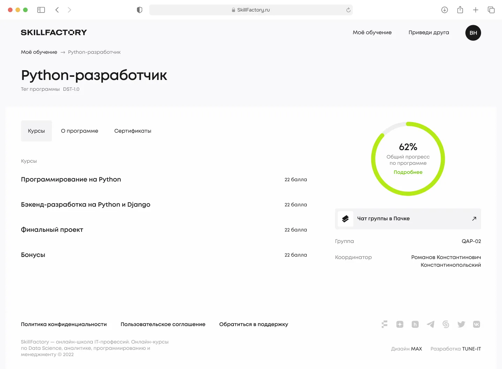Go forward in Safari history
502x369 pixels.
[x=69, y=10]
